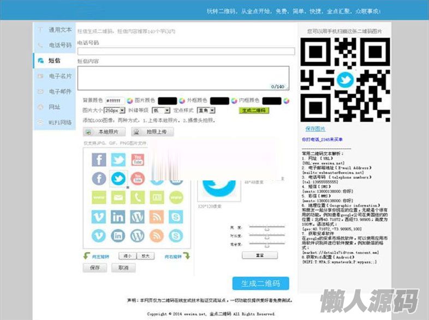Select the round Vimeo logo icon
The height and width of the screenshot is (320, 429).
point(99,236)
